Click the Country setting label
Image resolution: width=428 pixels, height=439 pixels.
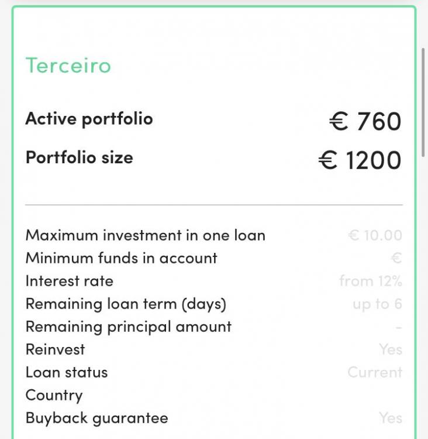(x=54, y=395)
